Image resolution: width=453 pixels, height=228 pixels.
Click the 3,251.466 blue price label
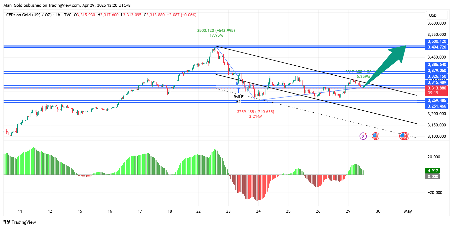(x=436, y=106)
